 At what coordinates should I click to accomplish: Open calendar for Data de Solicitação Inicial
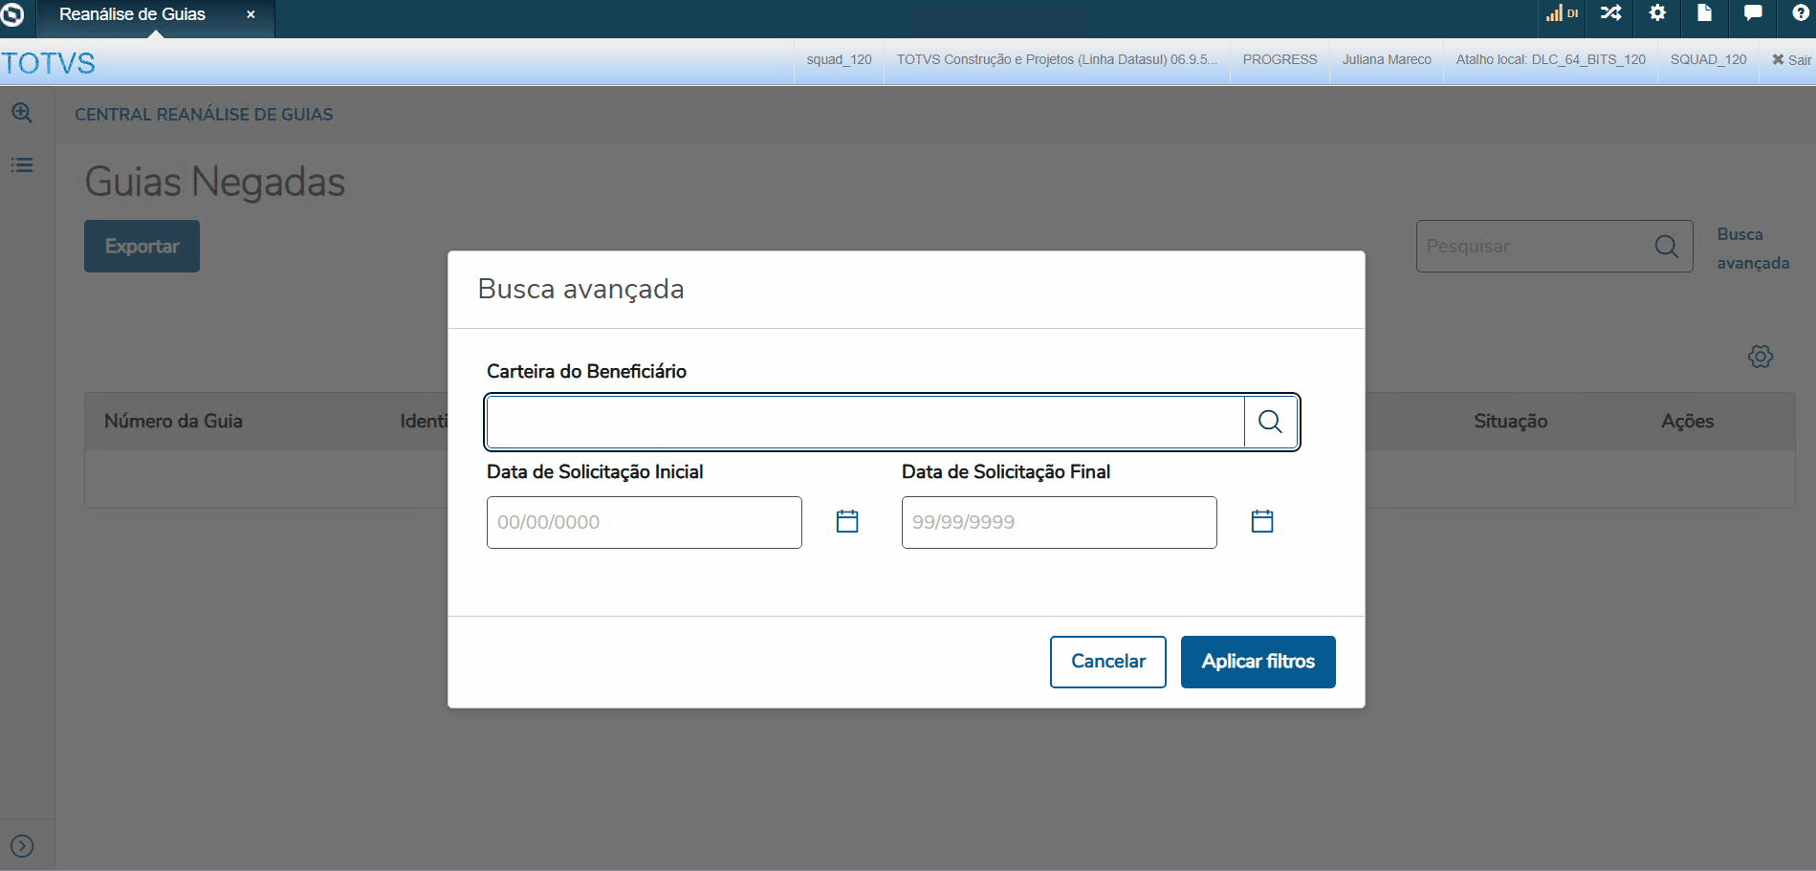pos(847,521)
